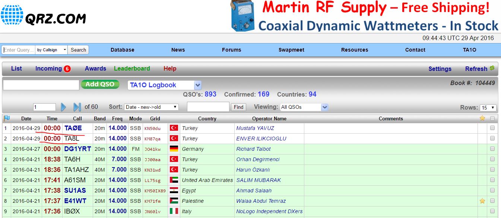Toggle select-all checkbox in table header
501x218 pixels.
tap(492, 118)
